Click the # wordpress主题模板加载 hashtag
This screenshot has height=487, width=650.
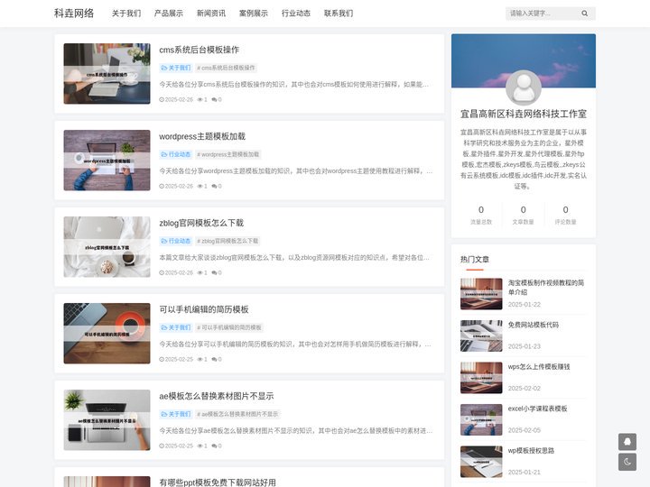(x=228, y=154)
